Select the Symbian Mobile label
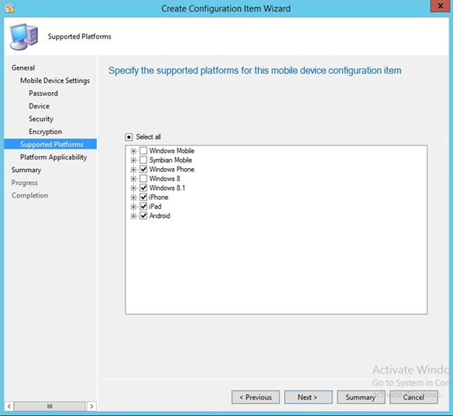453x416 pixels. (170, 160)
